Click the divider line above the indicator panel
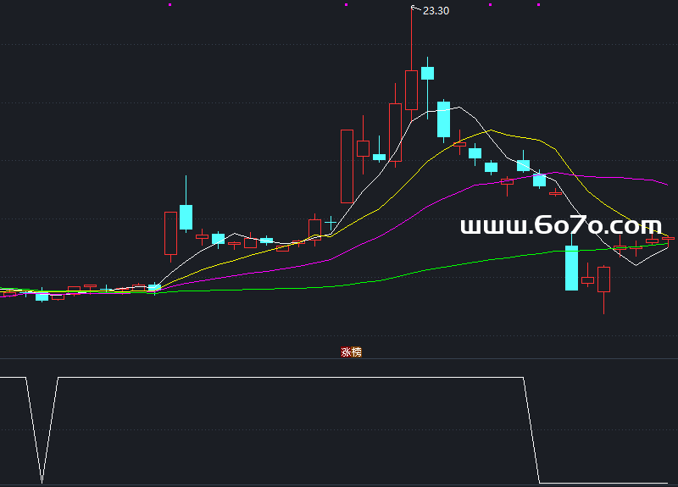The width and height of the screenshot is (678, 487). click(339, 359)
